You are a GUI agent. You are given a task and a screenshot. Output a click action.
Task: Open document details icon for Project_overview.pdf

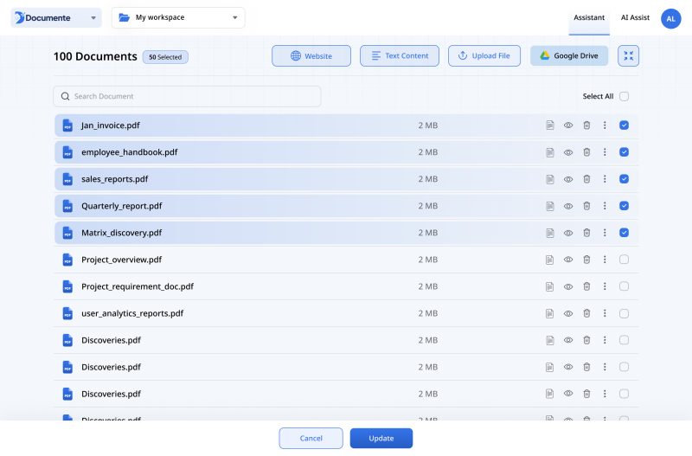(550, 260)
